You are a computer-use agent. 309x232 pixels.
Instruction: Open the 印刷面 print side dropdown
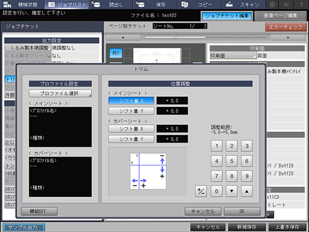coord(233,56)
